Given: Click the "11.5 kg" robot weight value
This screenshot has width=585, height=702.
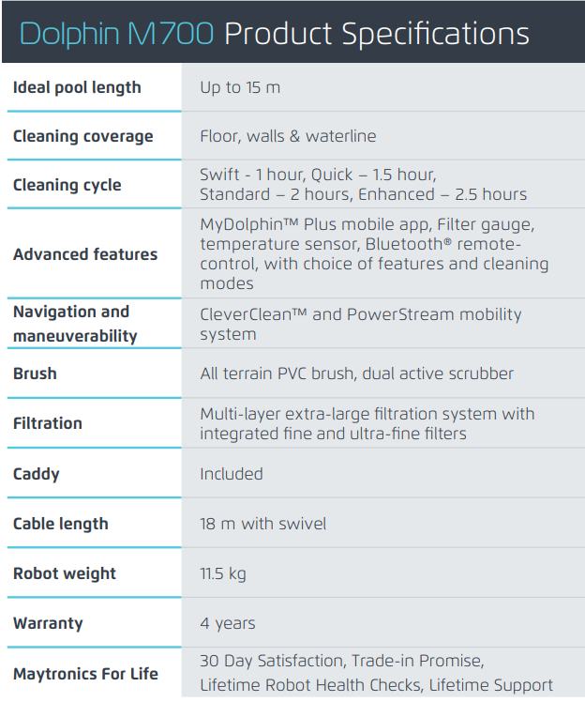Looking at the screenshot, I should pyautogui.click(x=223, y=573).
